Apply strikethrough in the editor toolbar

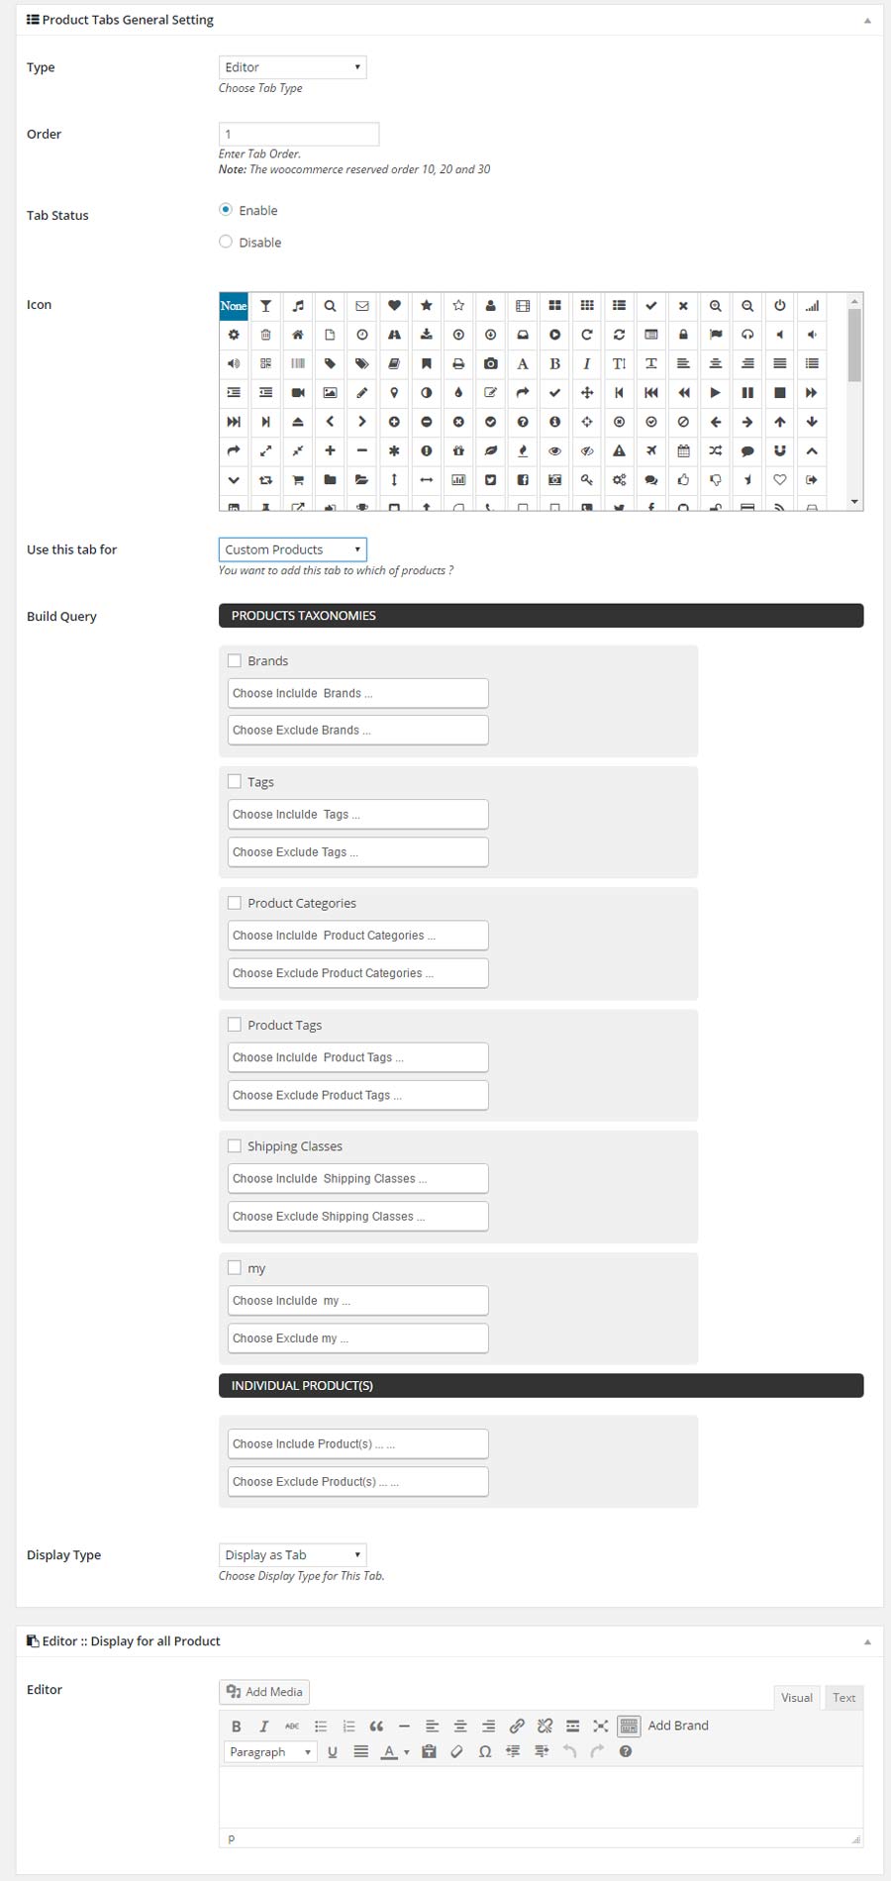coord(292,1726)
